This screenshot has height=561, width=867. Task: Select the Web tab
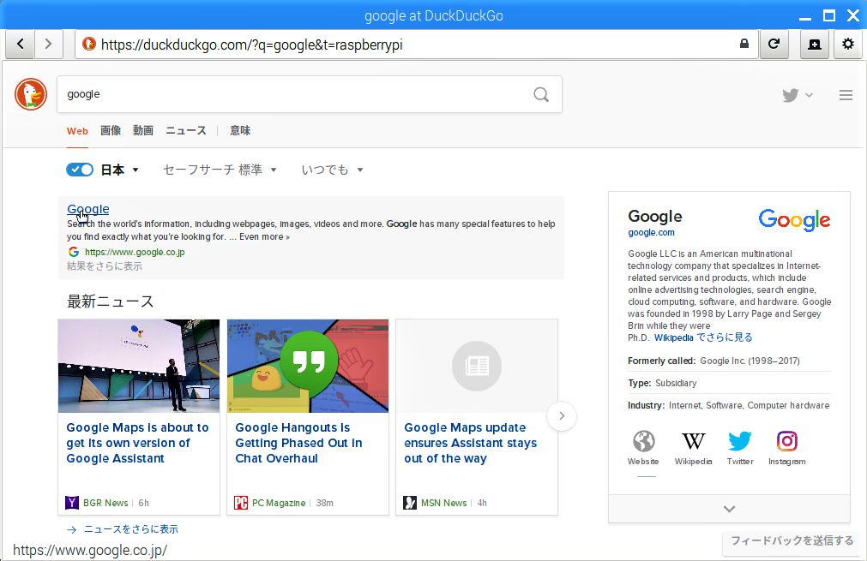[77, 131]
